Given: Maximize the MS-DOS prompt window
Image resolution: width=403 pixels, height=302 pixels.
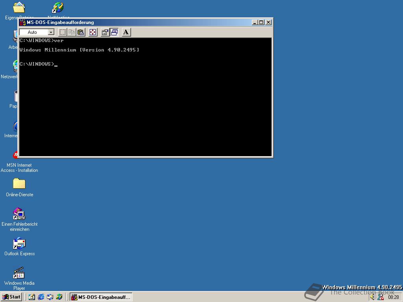Looking at the screenshot, I should 261,22.
